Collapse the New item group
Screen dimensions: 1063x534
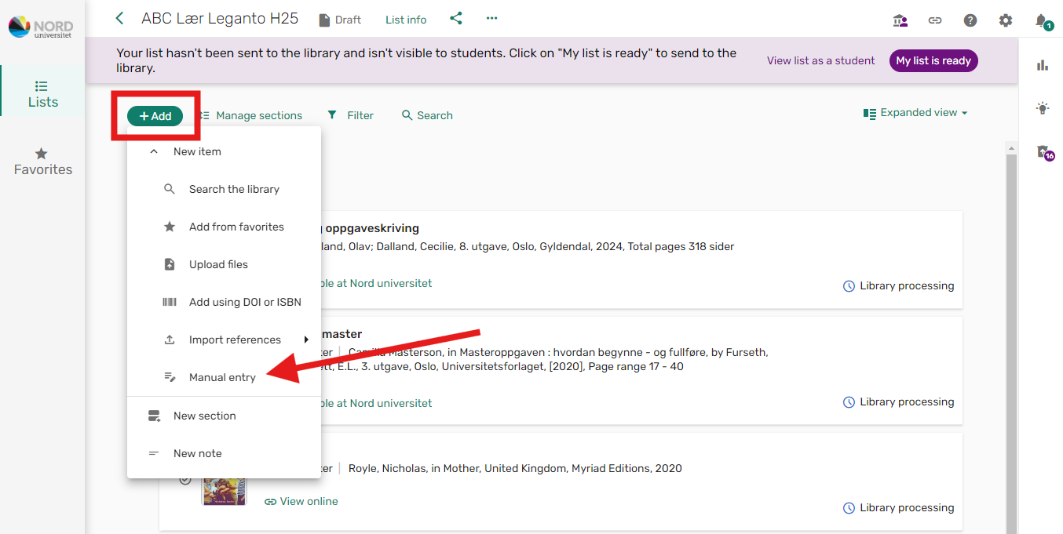224,151
